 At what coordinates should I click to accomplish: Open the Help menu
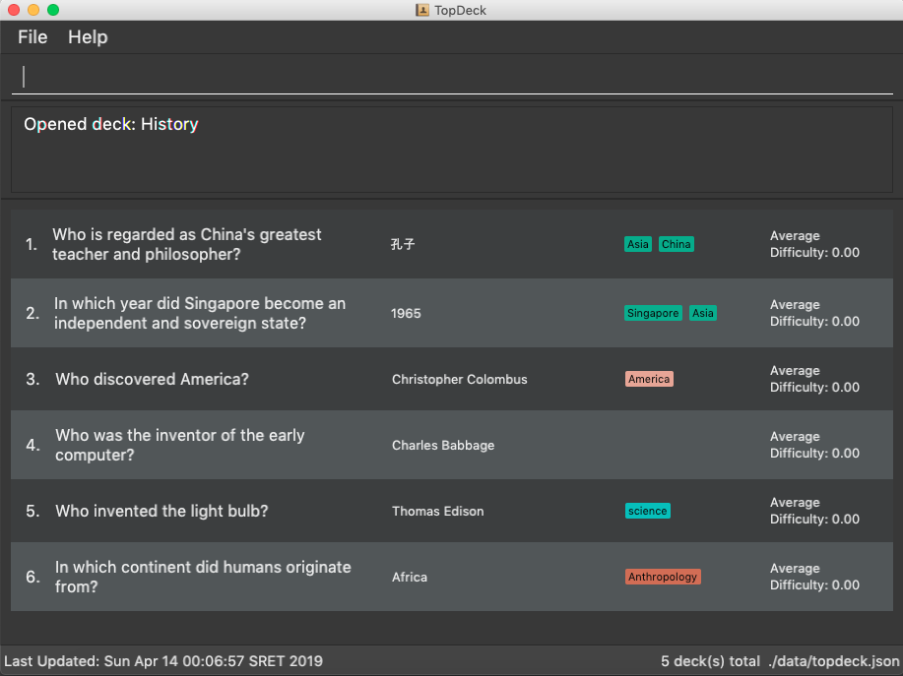tap(88, 37)
